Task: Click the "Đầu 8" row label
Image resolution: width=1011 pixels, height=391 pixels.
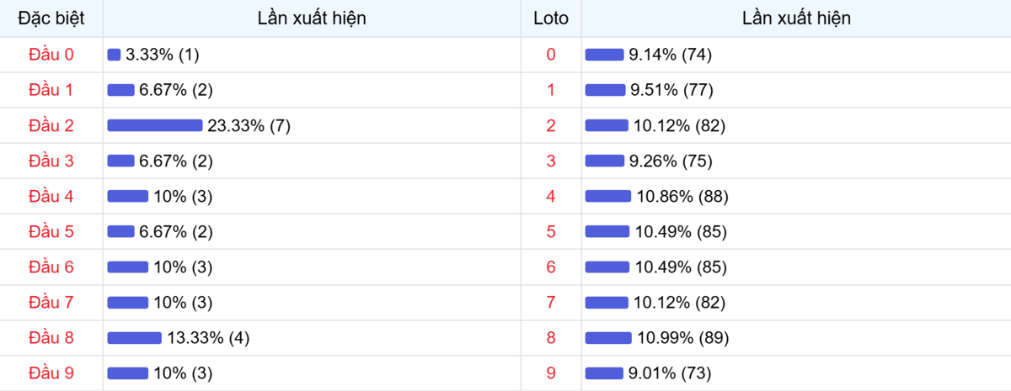Action: pos(51,337)
